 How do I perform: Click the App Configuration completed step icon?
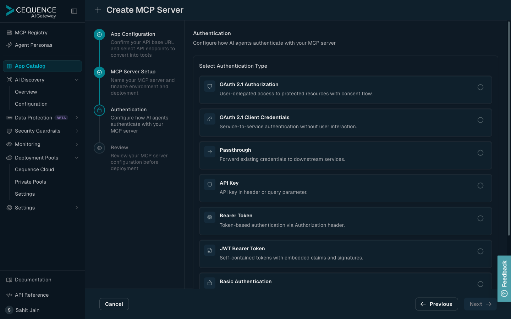click(99, 34)
